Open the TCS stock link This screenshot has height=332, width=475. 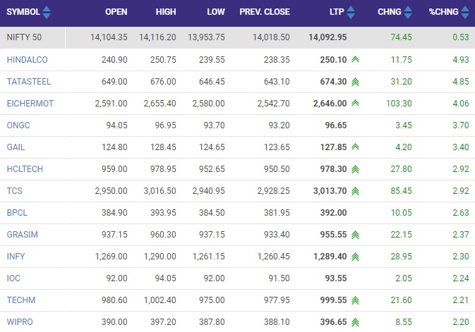pyautogui.click(x=15, y=190)
